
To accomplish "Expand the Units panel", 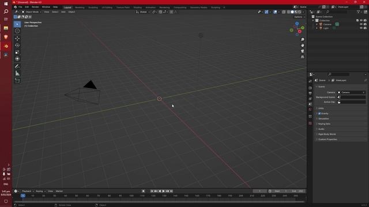I will click(x=321, y=108).
